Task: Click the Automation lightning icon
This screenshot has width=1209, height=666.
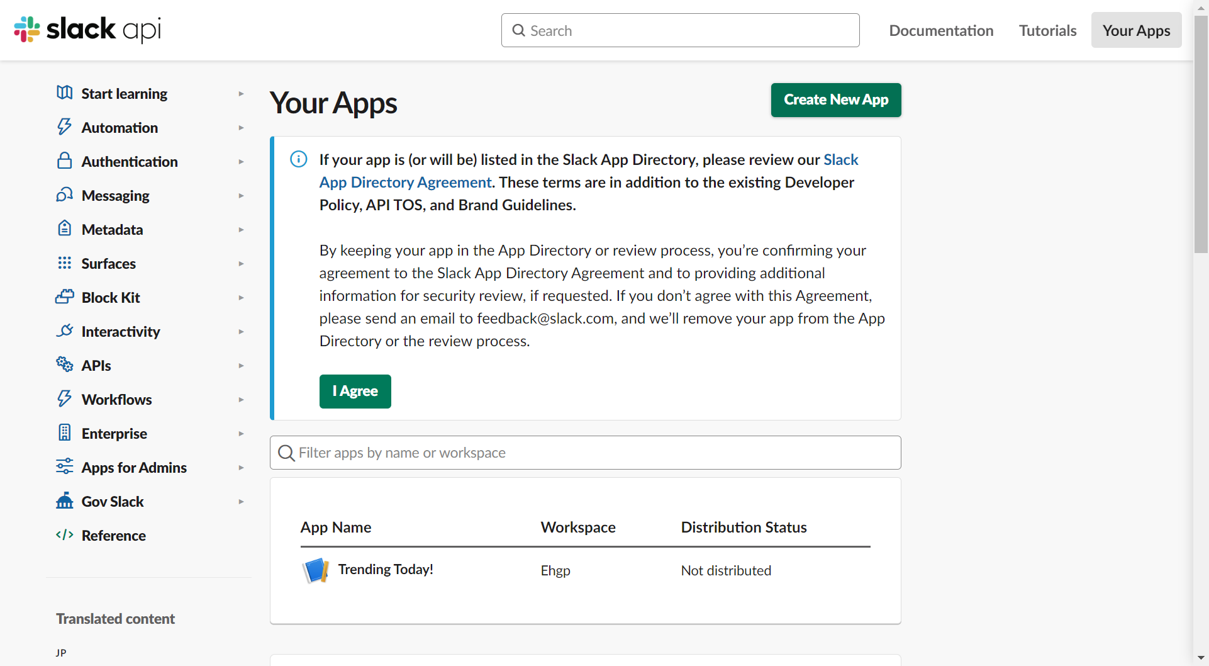Action: click(64, 127)
